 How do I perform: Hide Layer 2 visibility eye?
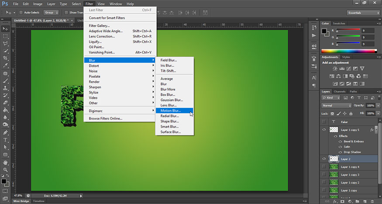[x=324, y=159]
